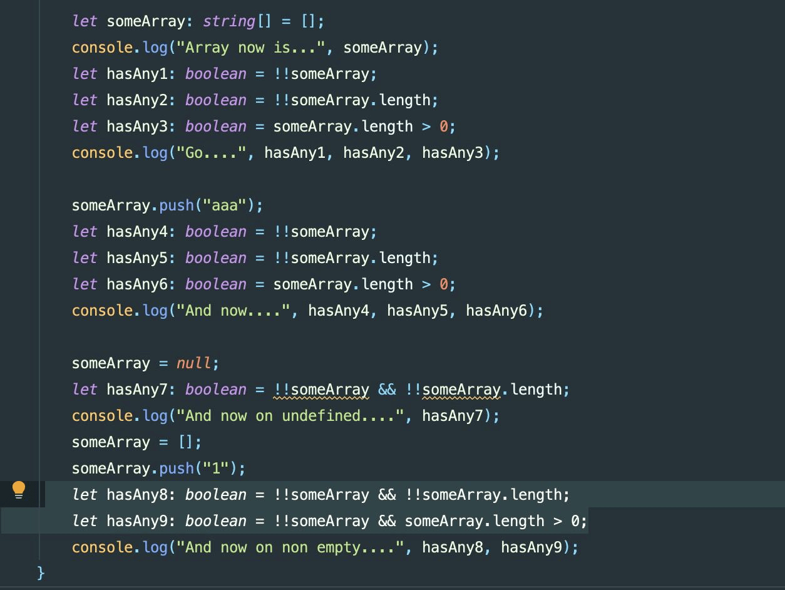Click the boolean type annotation on hasAny1
The width and height of the screenshot is (785, 590).
click(x=215, y=73)
